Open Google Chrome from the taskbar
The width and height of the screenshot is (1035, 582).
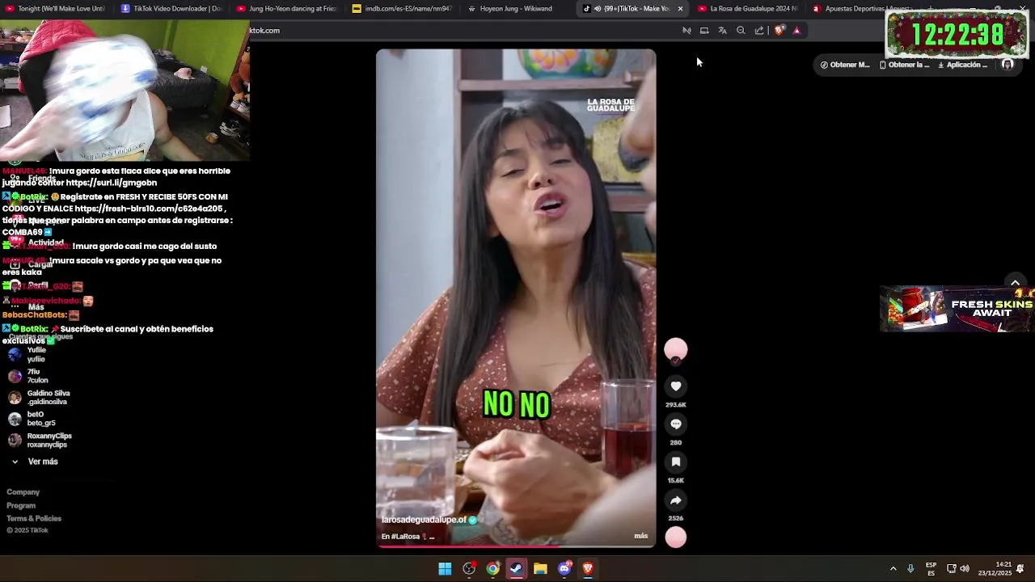point(492,569)
